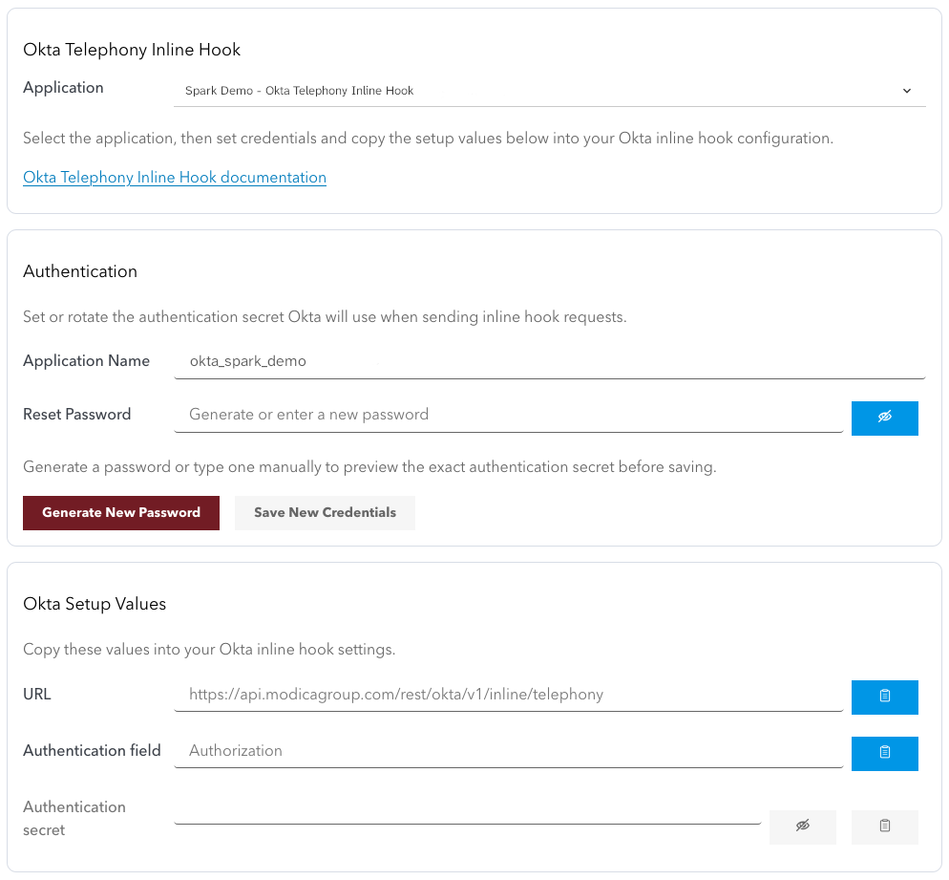Click the 'URL' label text

click(37, 694)
